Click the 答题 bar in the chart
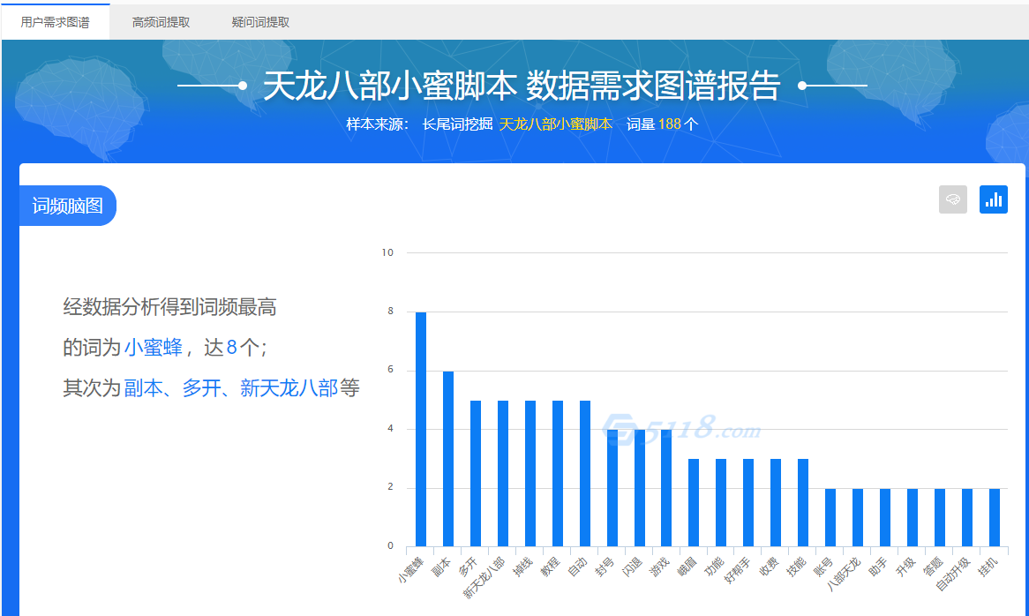 940,517
